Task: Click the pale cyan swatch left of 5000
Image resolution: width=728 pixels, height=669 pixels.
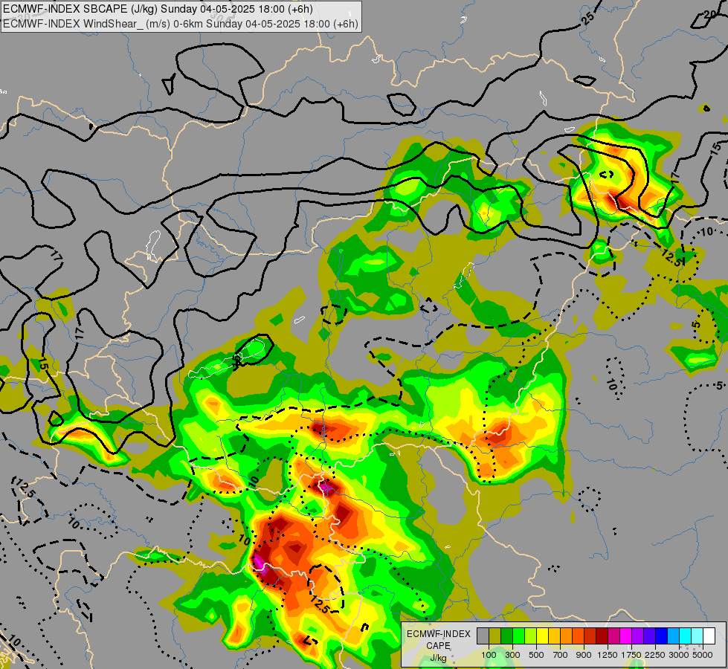Action: click(697, 636)
